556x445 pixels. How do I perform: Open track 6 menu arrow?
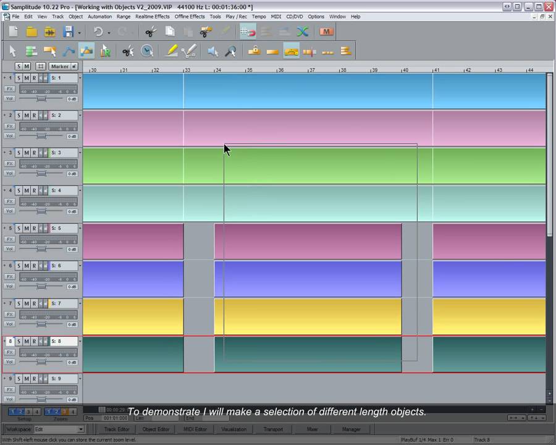80,266
